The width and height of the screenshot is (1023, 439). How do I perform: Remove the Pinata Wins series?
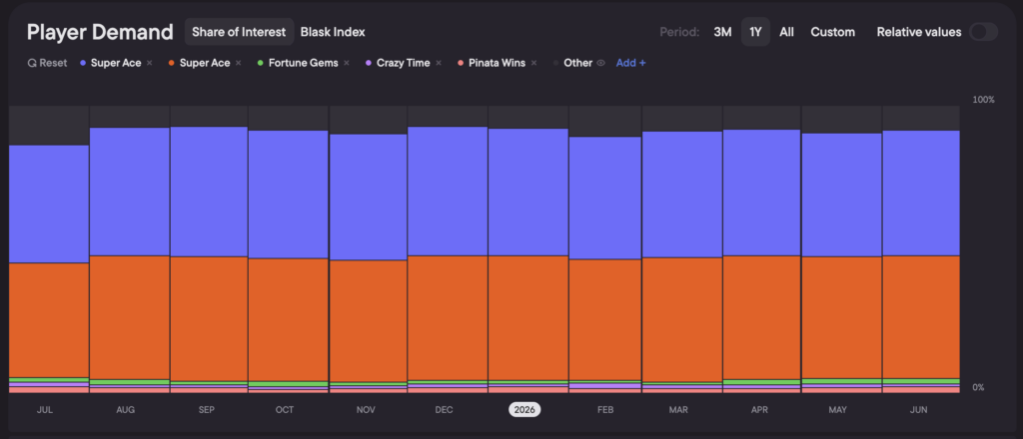click(533, 63)
